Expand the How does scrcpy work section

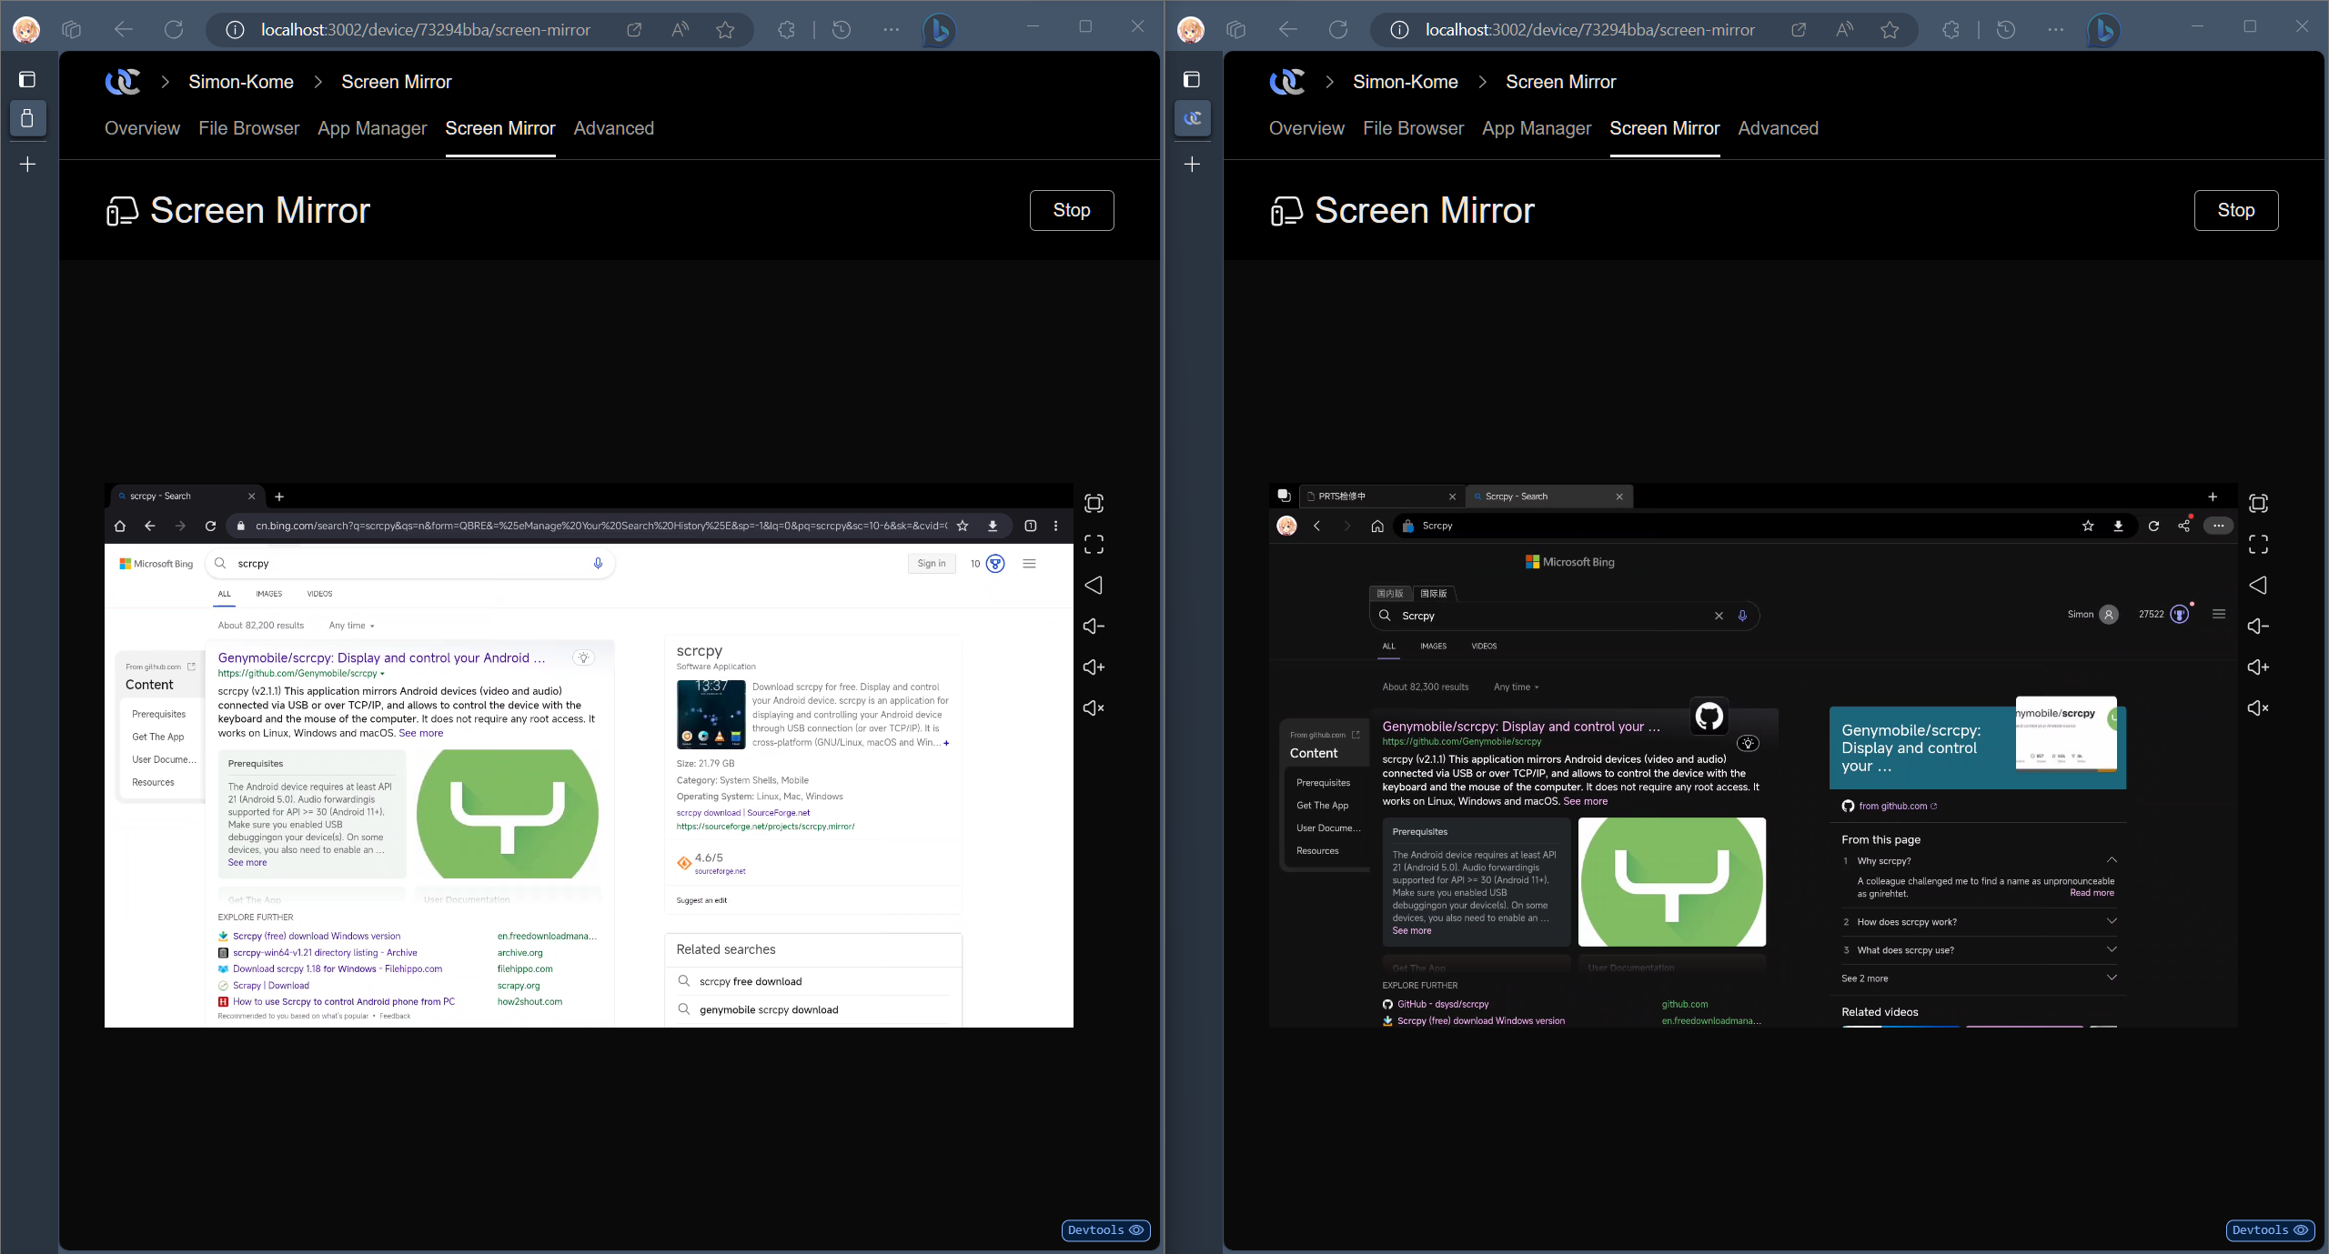(2112, 921)
